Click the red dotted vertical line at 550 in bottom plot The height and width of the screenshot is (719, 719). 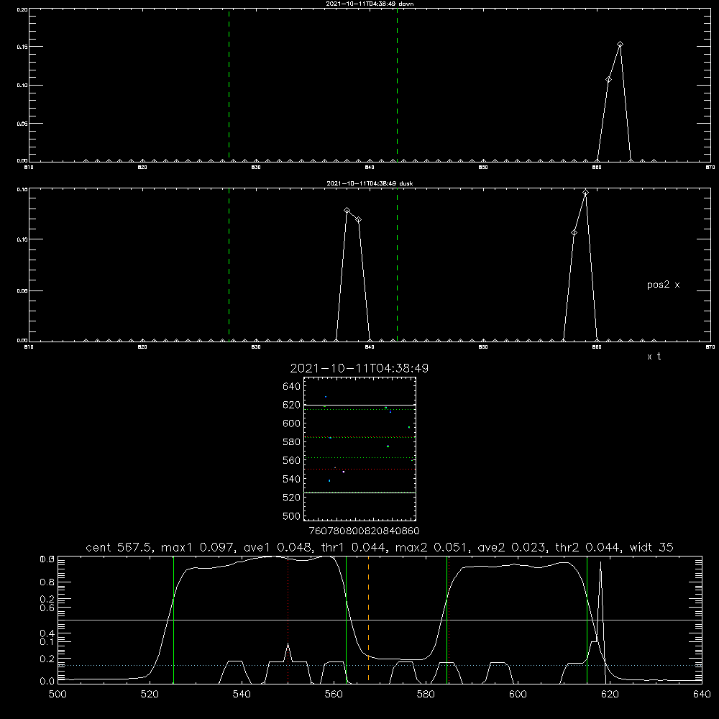pyautogui.click(x=288, y=619)
